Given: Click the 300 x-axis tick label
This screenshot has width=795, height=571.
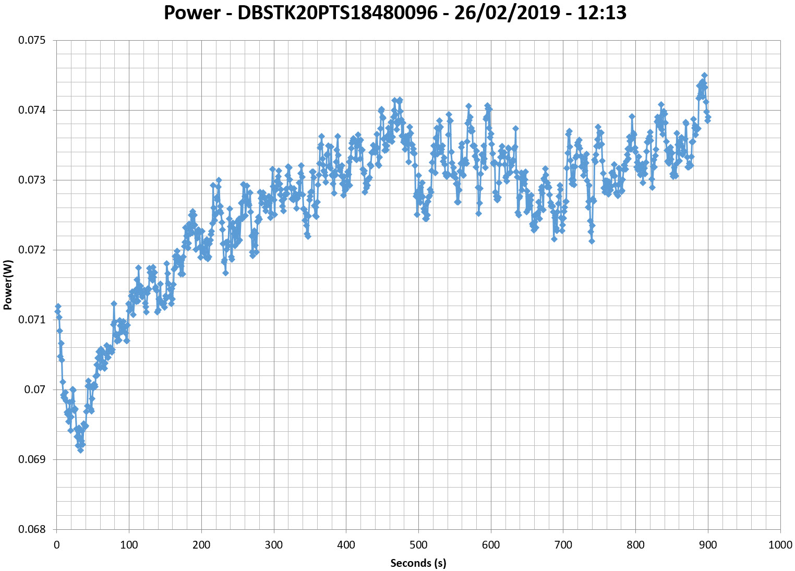Looking at the screenshot, I should click(273, 545).
